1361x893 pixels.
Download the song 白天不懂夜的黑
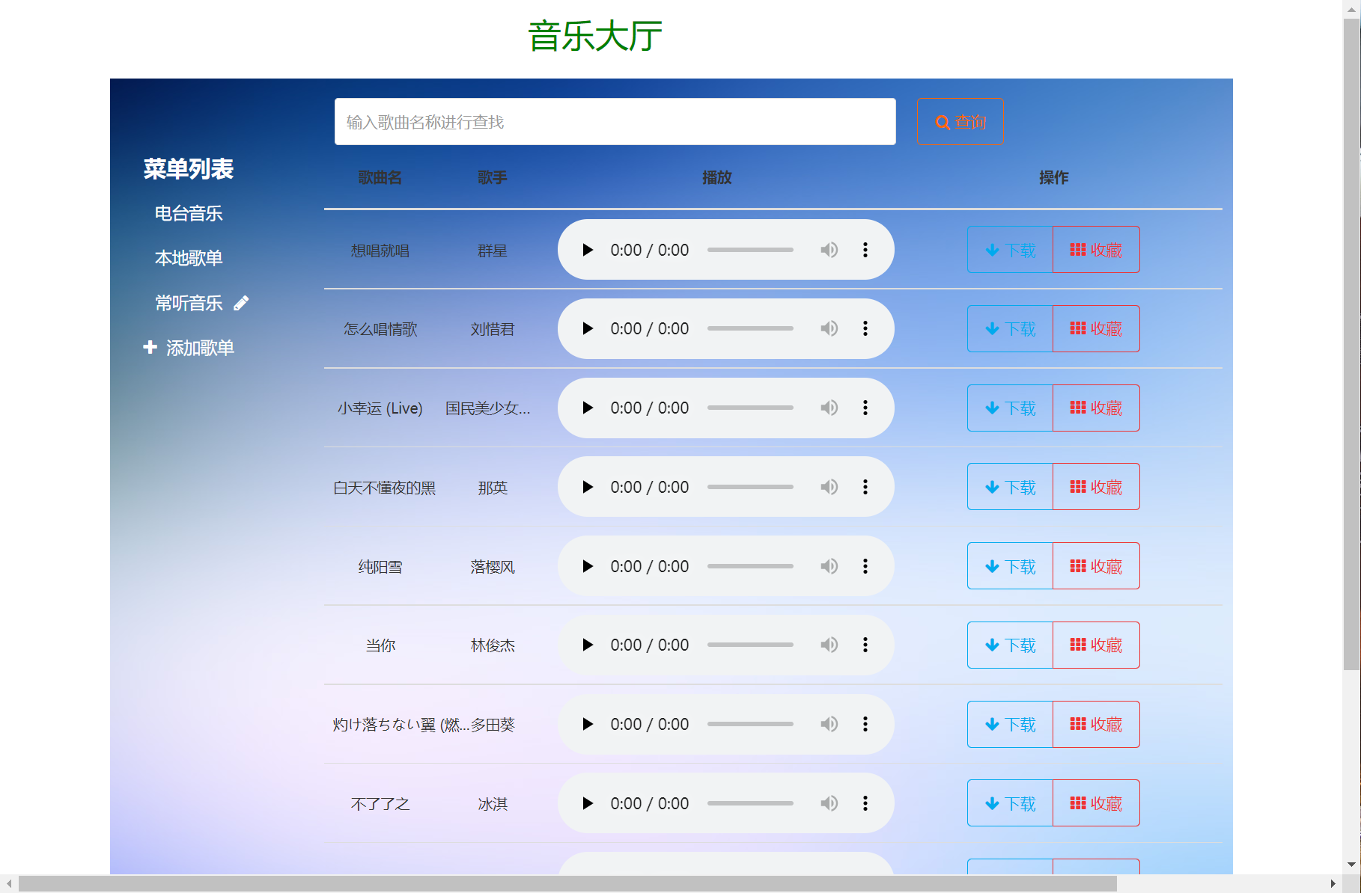click(1009, 486)
